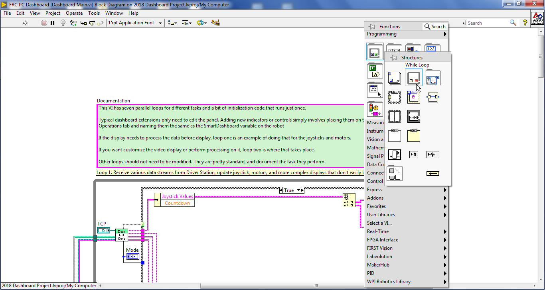Select the For Loop structure icon
The width and height of the screenshot is (545, 290).
pos(395,78)
